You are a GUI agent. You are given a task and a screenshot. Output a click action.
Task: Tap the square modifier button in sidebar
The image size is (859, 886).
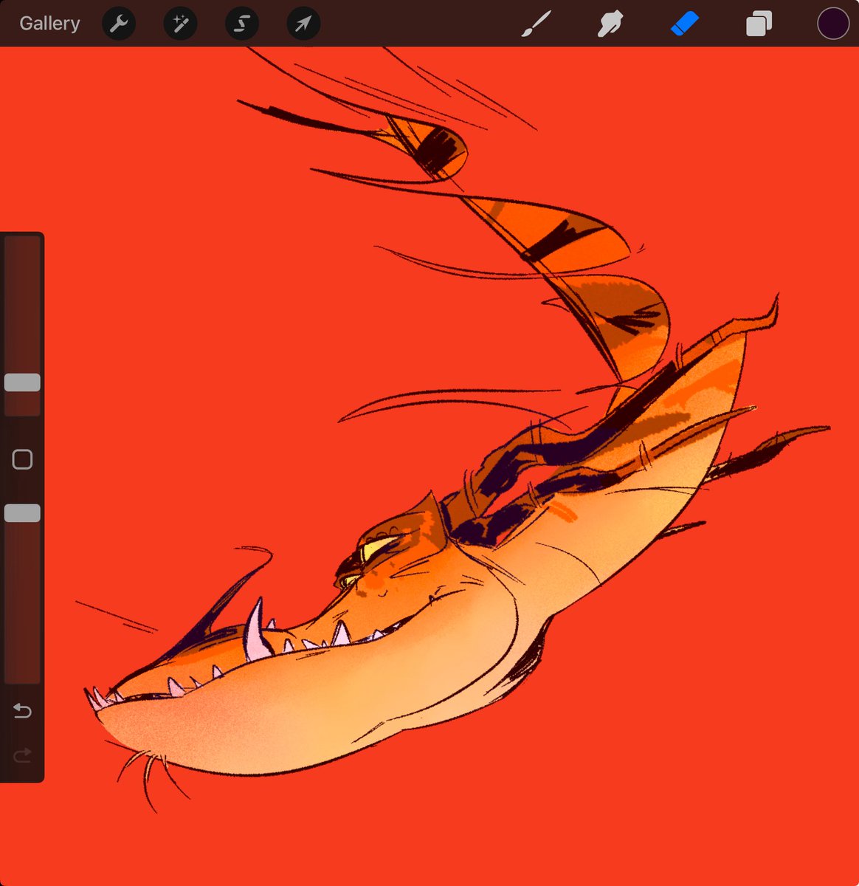coord(22,459)
